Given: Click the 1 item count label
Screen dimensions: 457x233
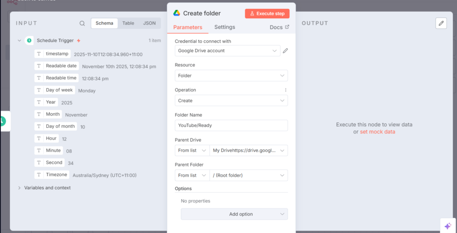Looking at the screenshot, I should [155, 41].
